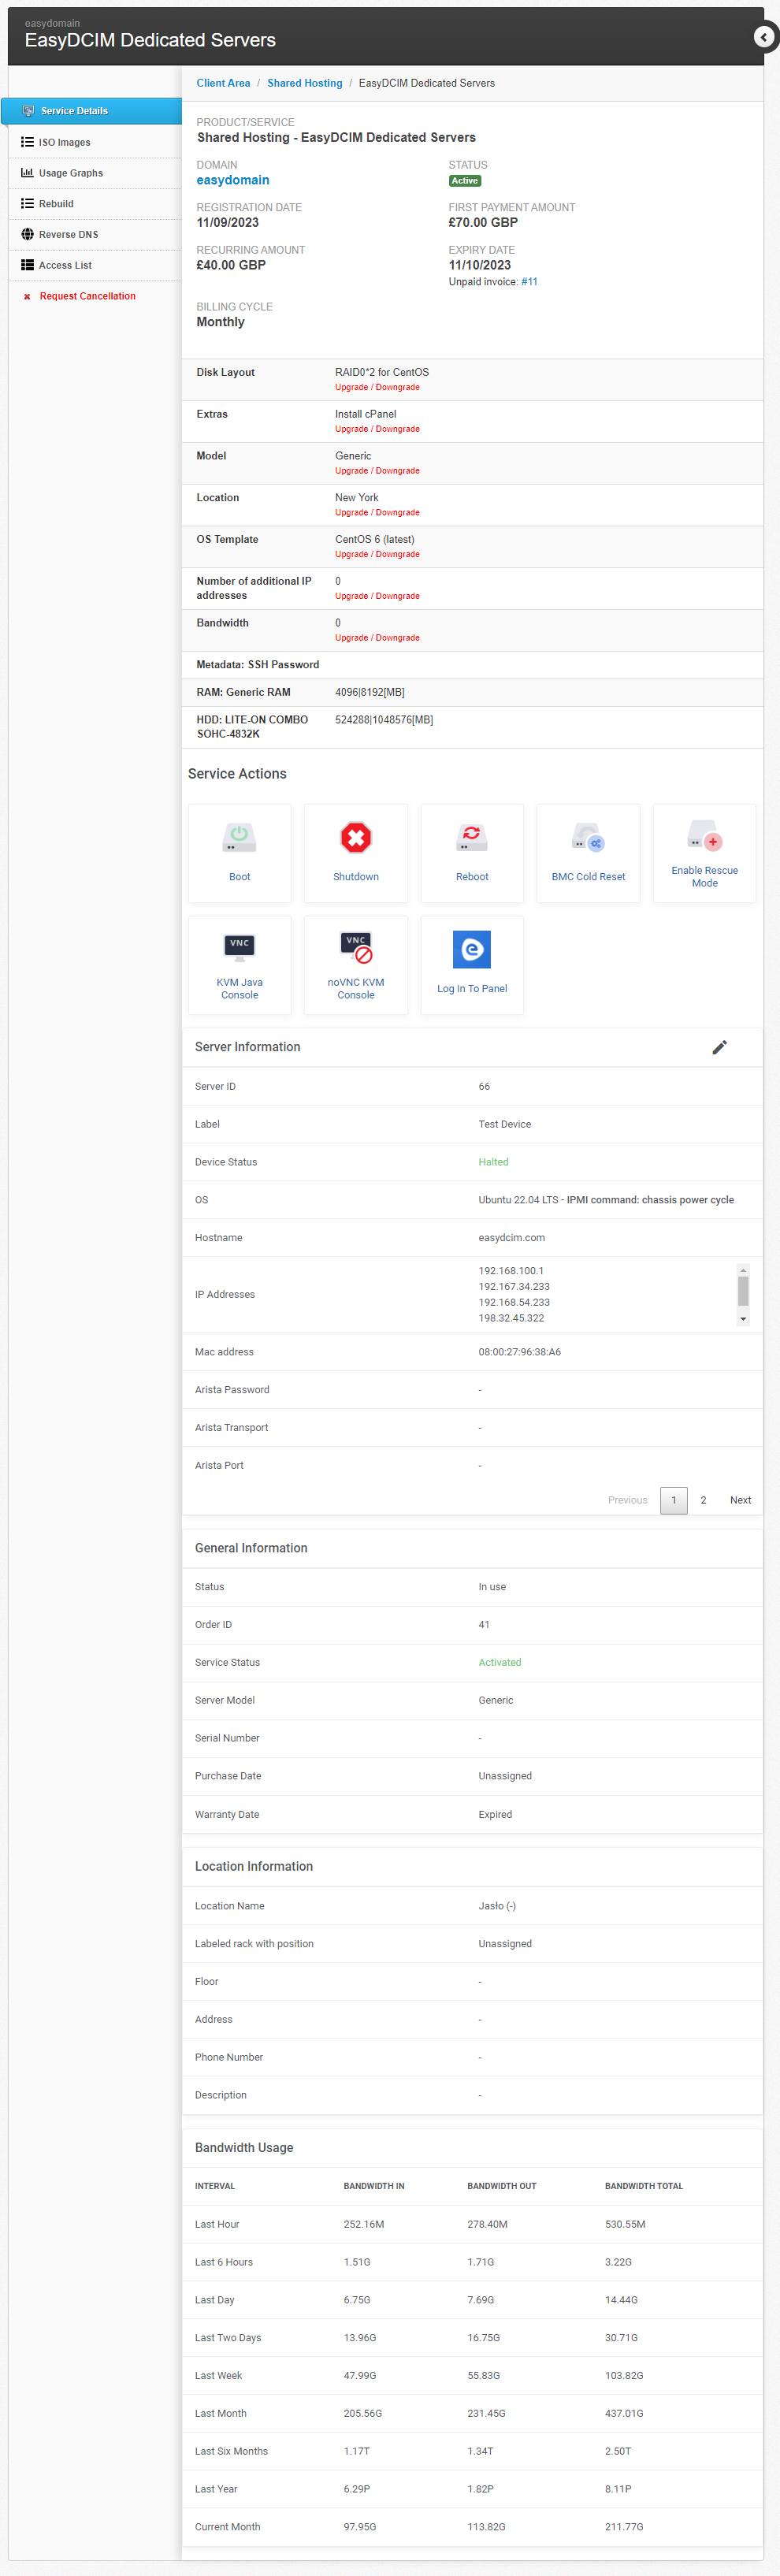Click the IP address 198.32.45.322
The width and height of the screenshot is (780, 2576).
pos(511,1318)
